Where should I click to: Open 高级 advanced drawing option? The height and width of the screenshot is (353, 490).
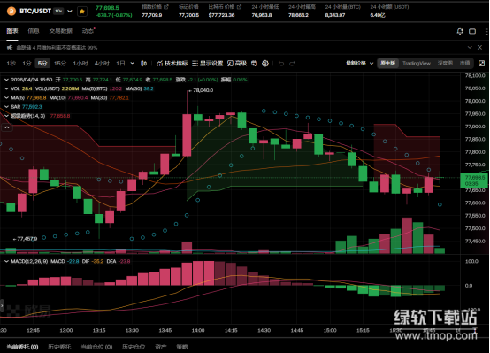237,64
